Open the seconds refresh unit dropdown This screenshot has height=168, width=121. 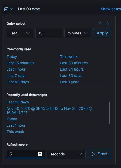point(66,154)
